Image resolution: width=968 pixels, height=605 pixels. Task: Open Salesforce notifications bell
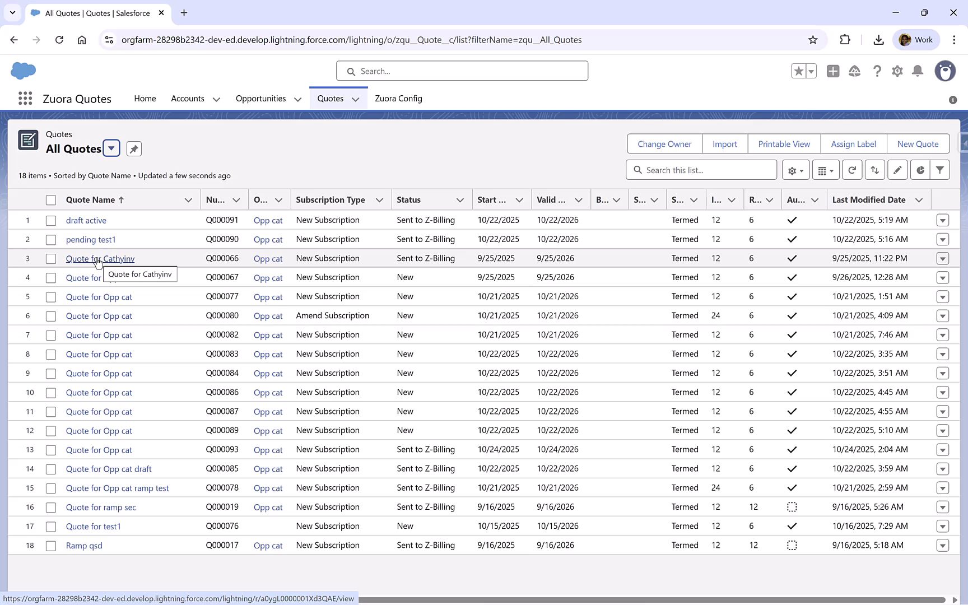pyautogui.click(x=918, y=71)
